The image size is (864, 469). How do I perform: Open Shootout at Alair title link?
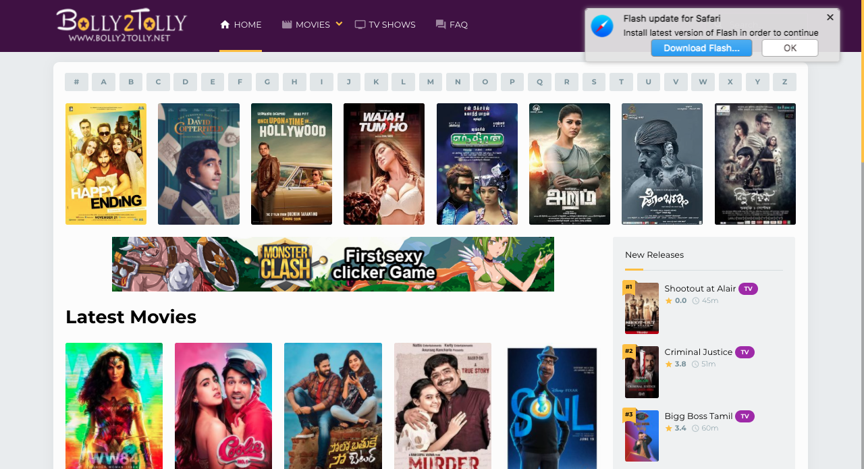pyautogui.click(x=700, y=288)
